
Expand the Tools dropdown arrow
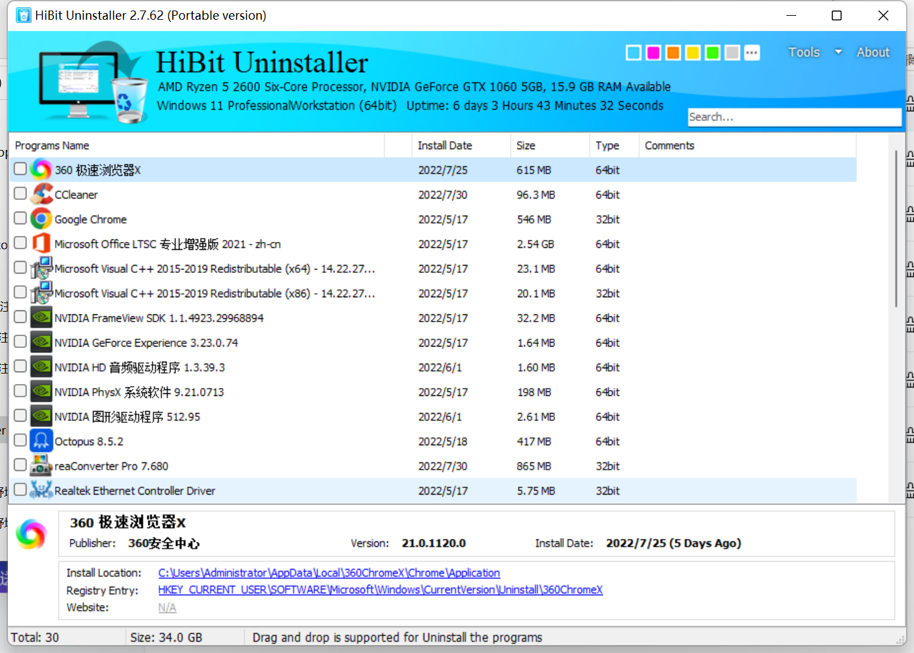tap(838, 52)
